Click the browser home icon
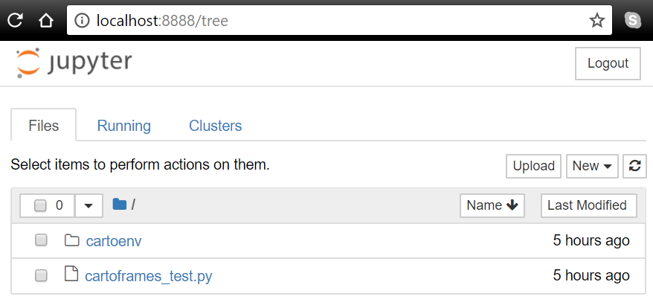Screen dimensions: 653x305 46,20
